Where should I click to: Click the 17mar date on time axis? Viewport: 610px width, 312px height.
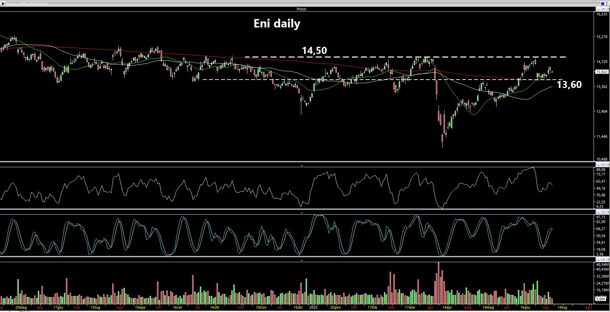(x=410, y=307)
